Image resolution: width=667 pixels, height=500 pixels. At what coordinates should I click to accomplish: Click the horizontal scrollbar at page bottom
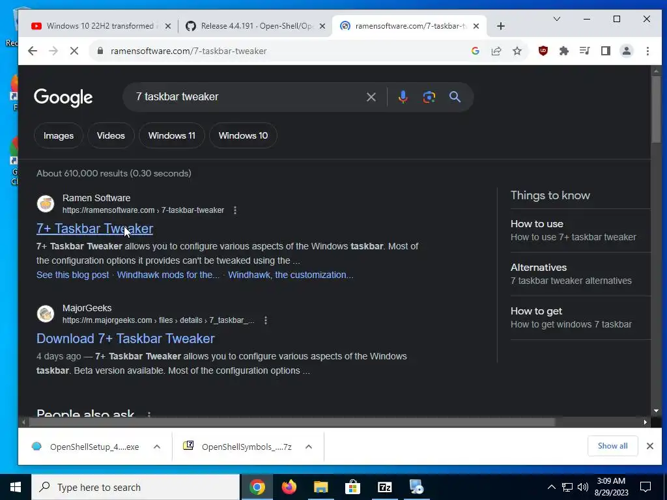pos(292,422)
